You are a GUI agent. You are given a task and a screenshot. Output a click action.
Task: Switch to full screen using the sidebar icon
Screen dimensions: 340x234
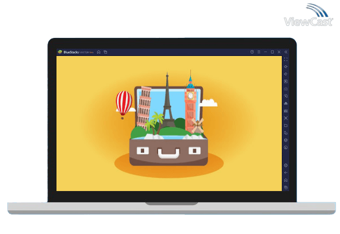pos(286,59)
